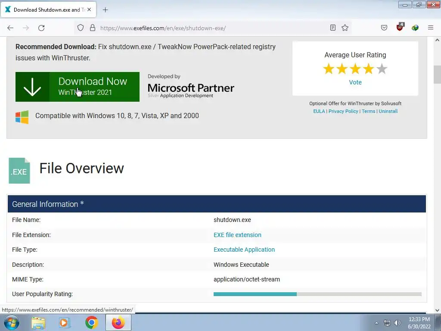
Task: Click the page scrollbar thumb
Action: coord(437,75)
